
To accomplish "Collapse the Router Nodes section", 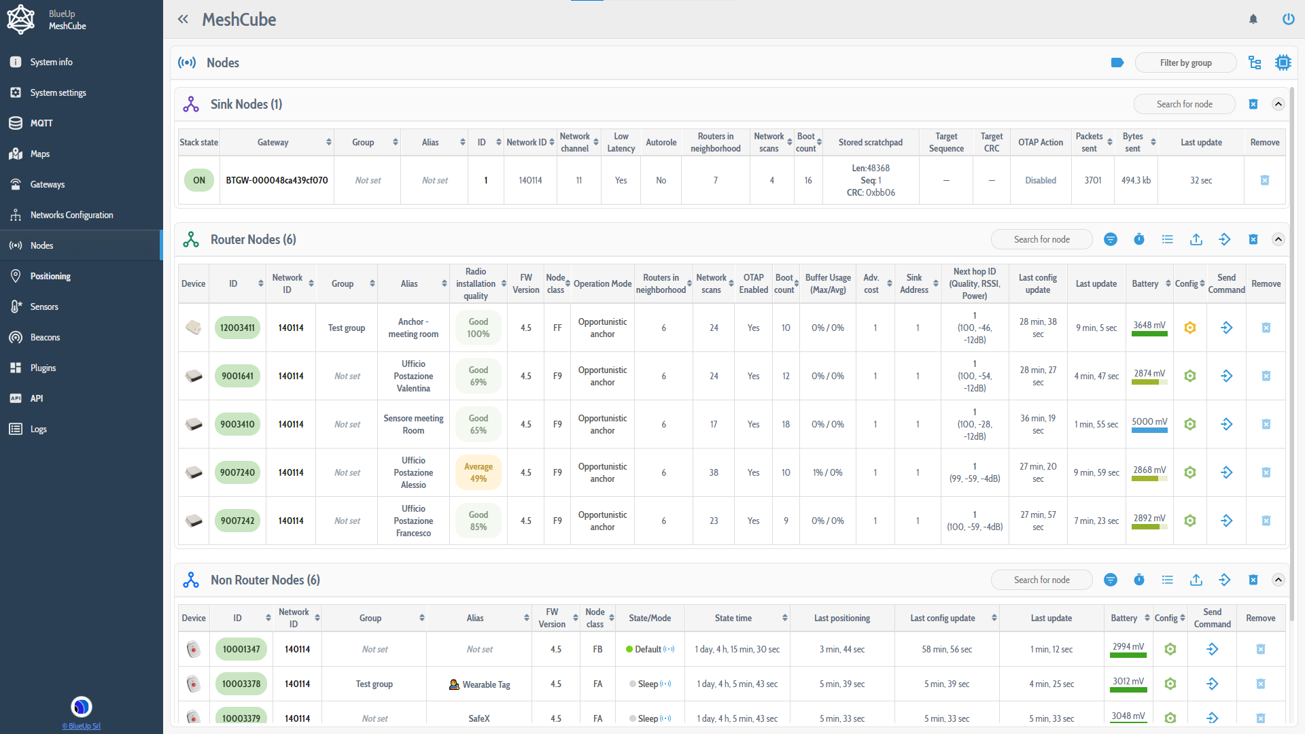I will click(1278, 239).
